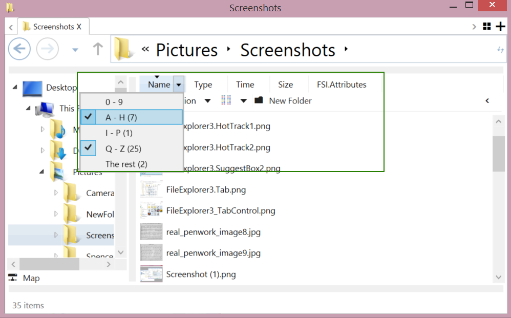Collapse the This PC tree node
This screenshot has height=318, width=511.
(28, 108)
